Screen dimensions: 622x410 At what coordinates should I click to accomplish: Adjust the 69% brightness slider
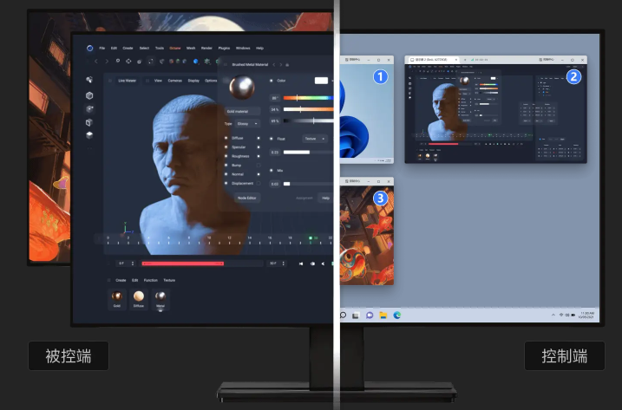click(x=308, y=121)
